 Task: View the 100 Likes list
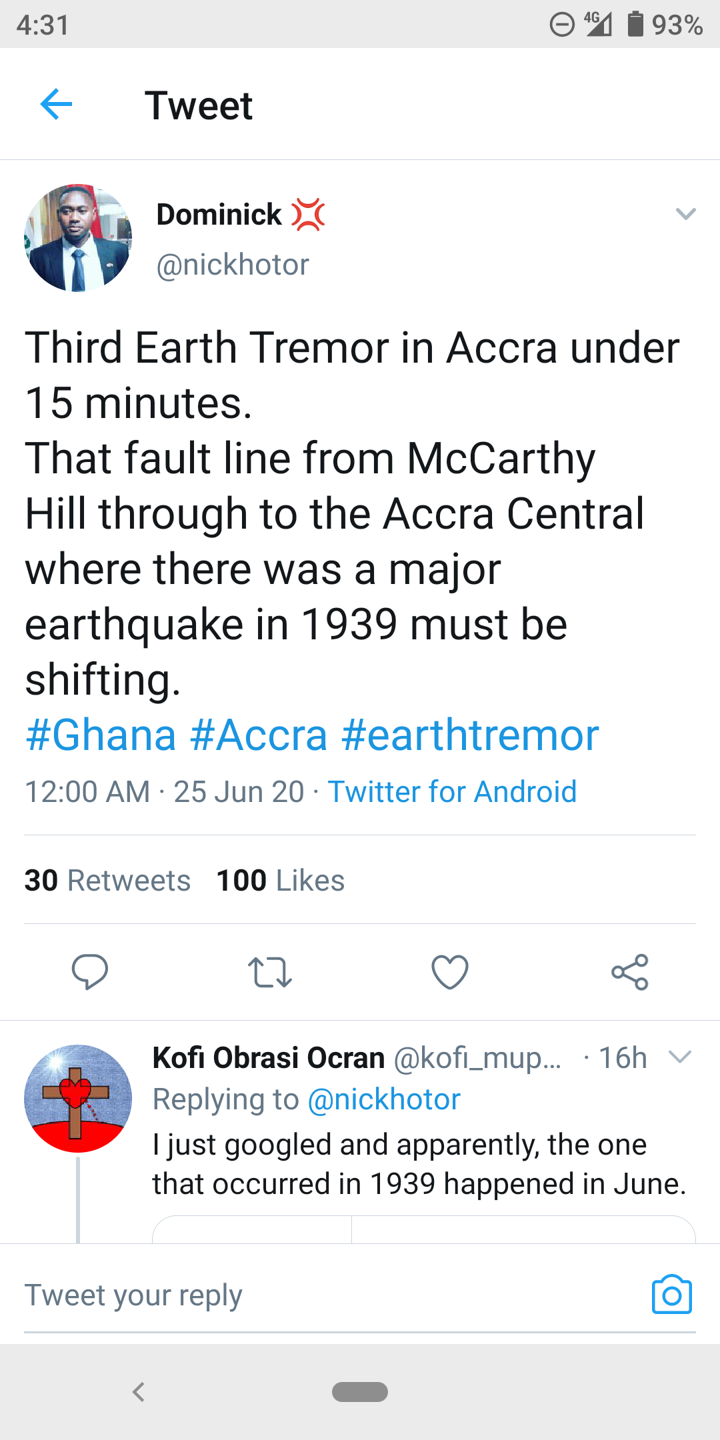pyautogui.click(x=281, y=880)
